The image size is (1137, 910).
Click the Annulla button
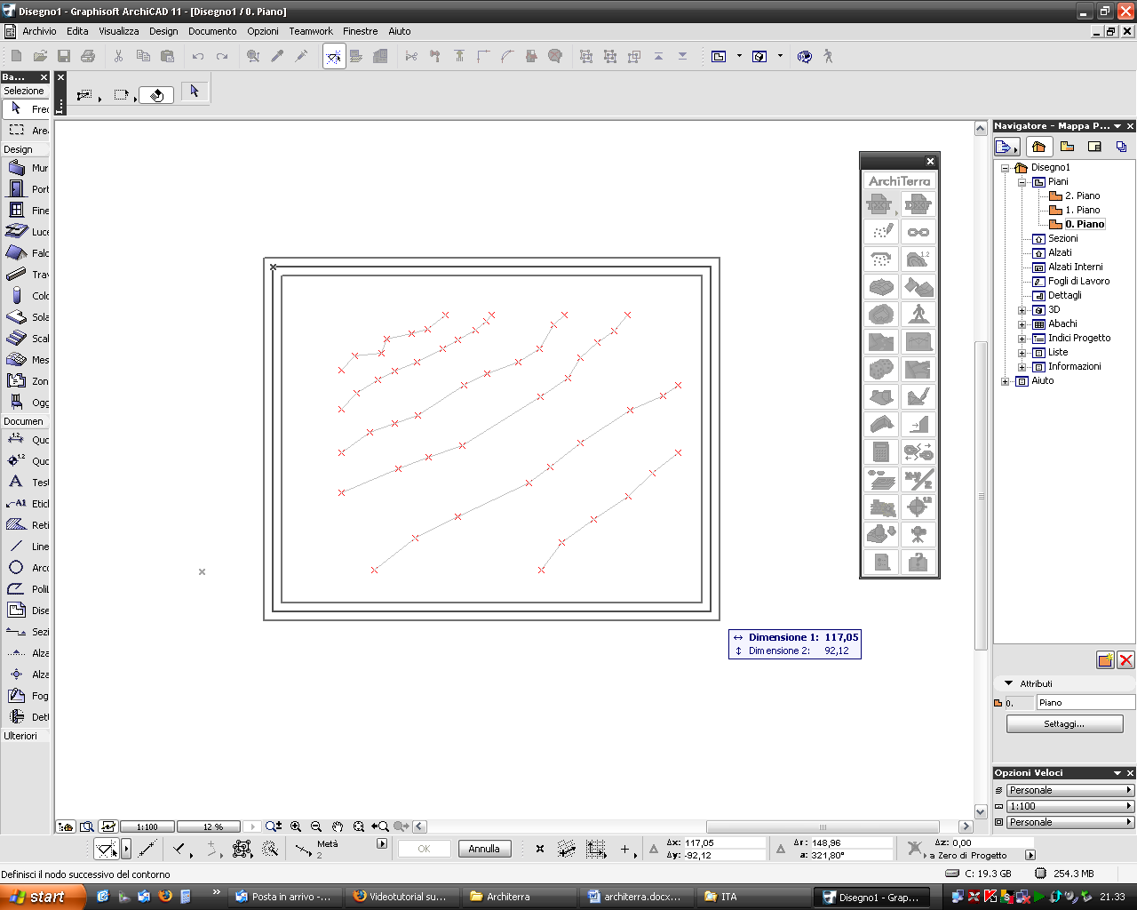pyautogui.click(x=484, y=849)
